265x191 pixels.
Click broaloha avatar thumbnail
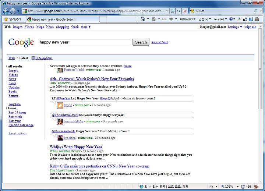pyautogui.click(x=60, y=138)
